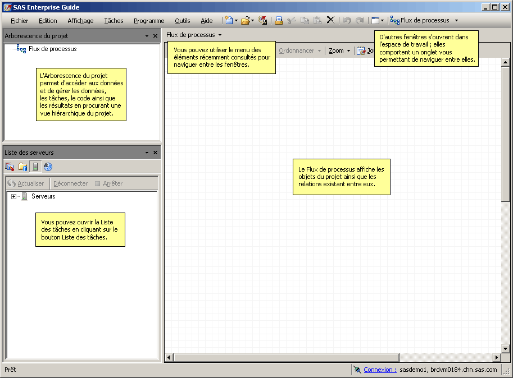This screenshot has width=513, height=378.
Task: Click the horizontal scrollbar thumb
Action: point(286,357)
